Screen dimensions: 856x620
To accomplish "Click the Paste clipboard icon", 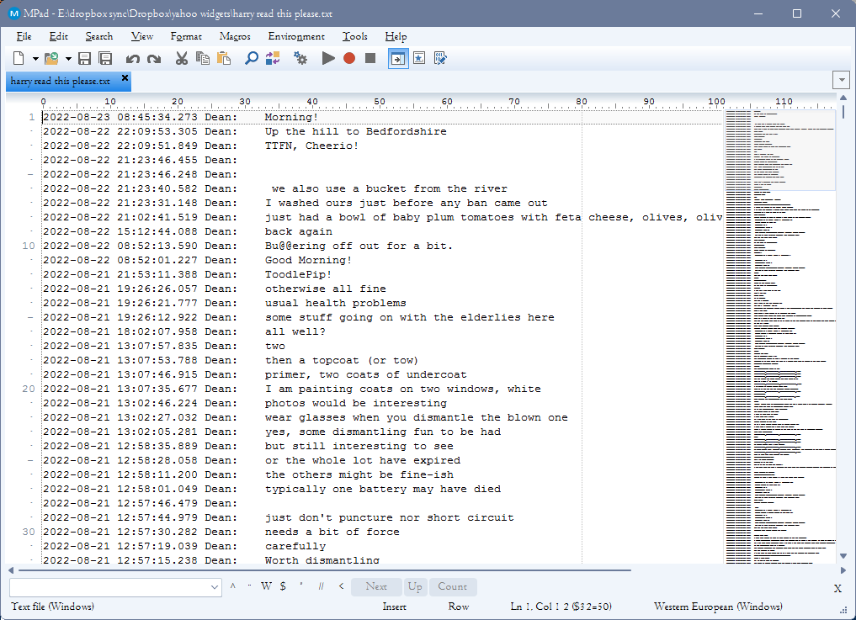I will (224, 58).
